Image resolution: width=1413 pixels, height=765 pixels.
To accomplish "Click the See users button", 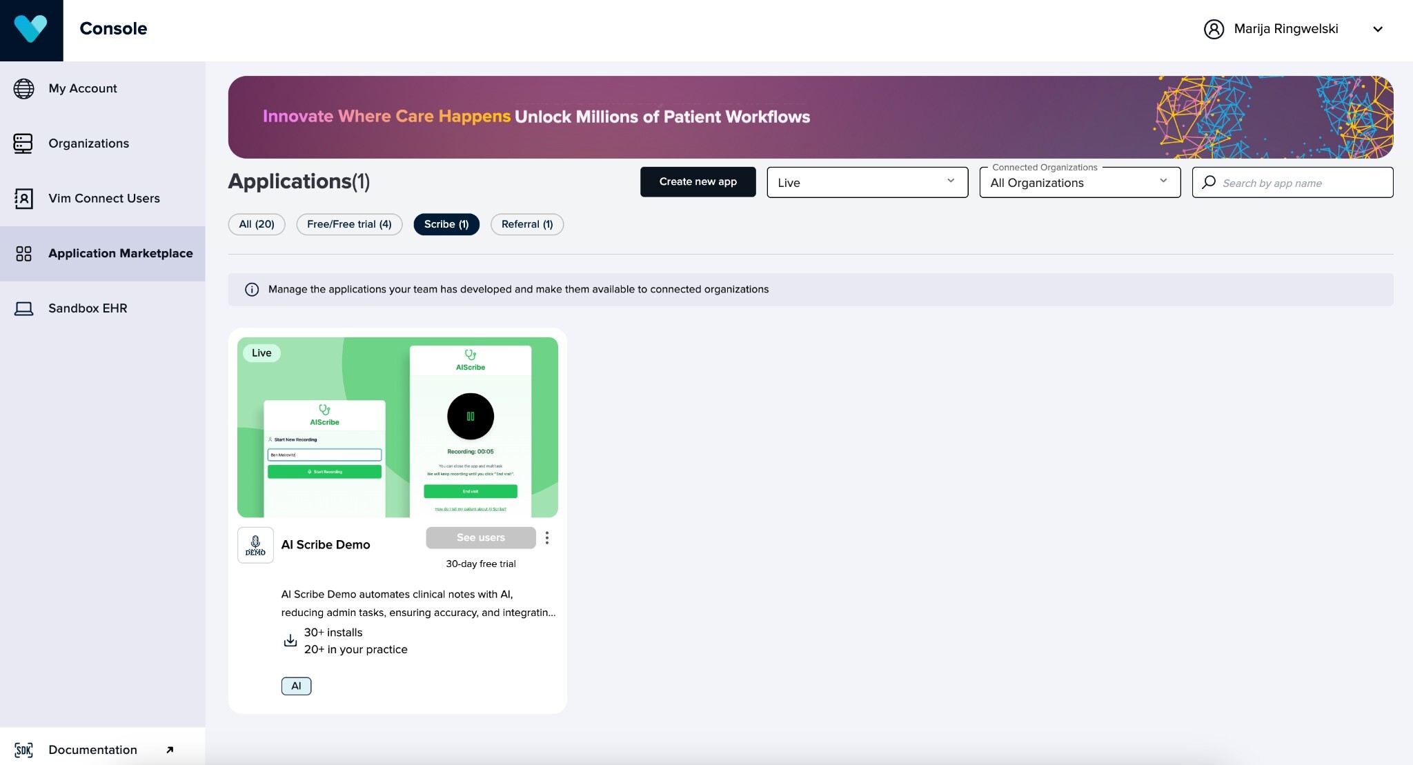I will point(481,538).
